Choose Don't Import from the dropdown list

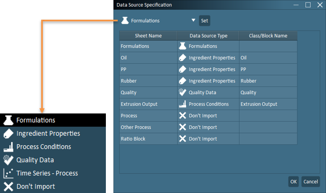53,186
